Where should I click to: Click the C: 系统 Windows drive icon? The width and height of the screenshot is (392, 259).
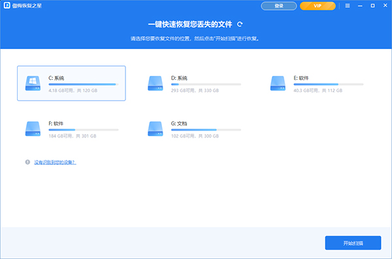(x=33, y=83)
